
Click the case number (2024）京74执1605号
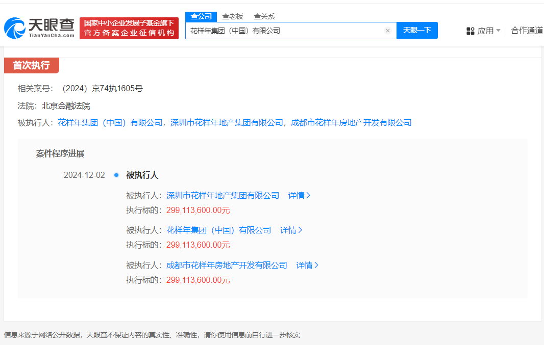click(x=103, y=89)
